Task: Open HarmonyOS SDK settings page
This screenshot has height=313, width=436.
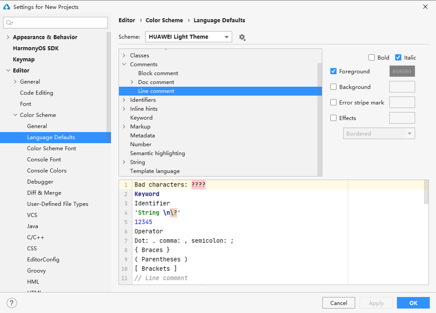Action: (36, 48)
